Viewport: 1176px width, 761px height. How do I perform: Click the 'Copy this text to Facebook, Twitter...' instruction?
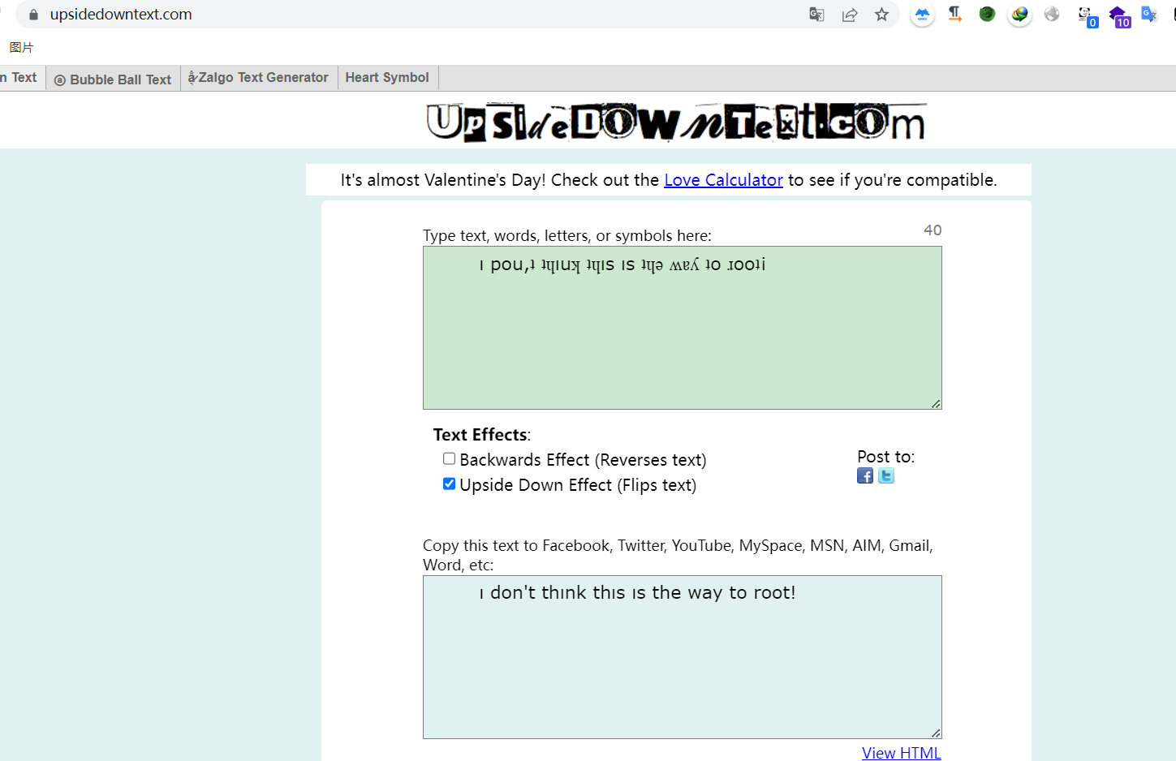pos(678,555)
